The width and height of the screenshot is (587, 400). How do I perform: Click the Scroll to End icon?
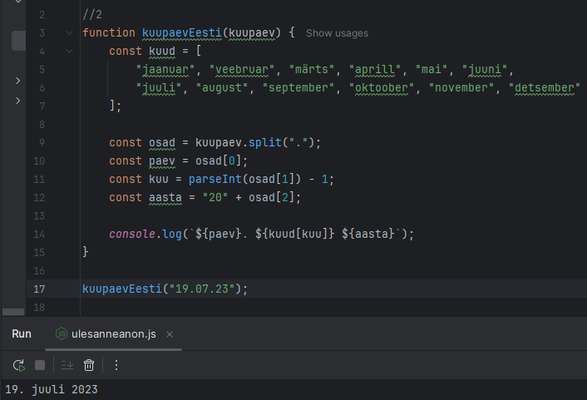click(x=67, y=365)
